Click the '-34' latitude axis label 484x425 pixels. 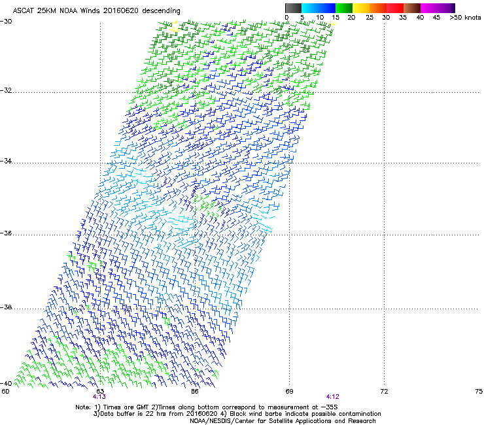(6, 161)
